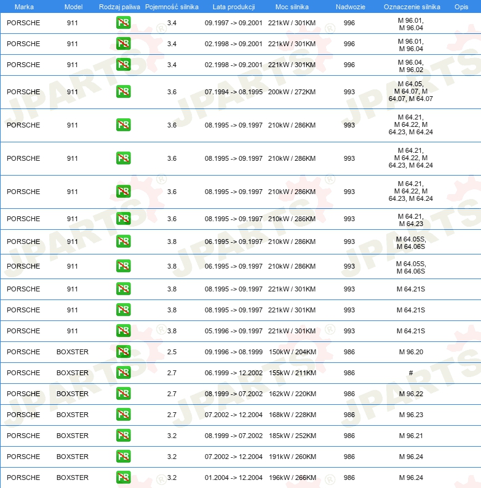Click the Rodzaj paliwa column header

tap(119, 7)
